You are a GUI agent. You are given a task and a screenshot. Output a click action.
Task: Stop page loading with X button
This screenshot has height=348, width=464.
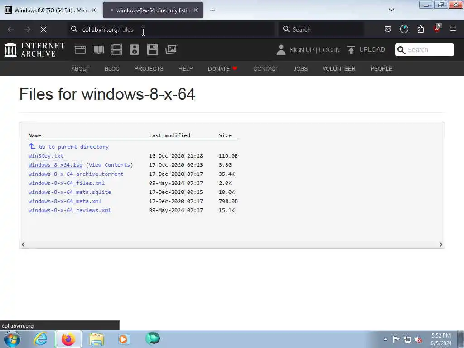click(x=43, y=29)
